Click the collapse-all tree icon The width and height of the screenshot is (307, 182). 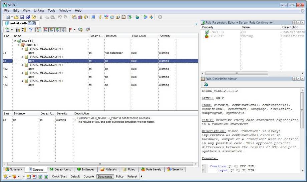click(24, 30)
